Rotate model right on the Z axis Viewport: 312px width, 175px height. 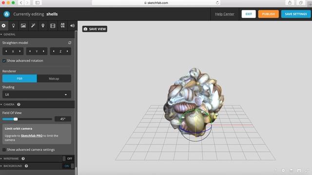coord(67,52)
